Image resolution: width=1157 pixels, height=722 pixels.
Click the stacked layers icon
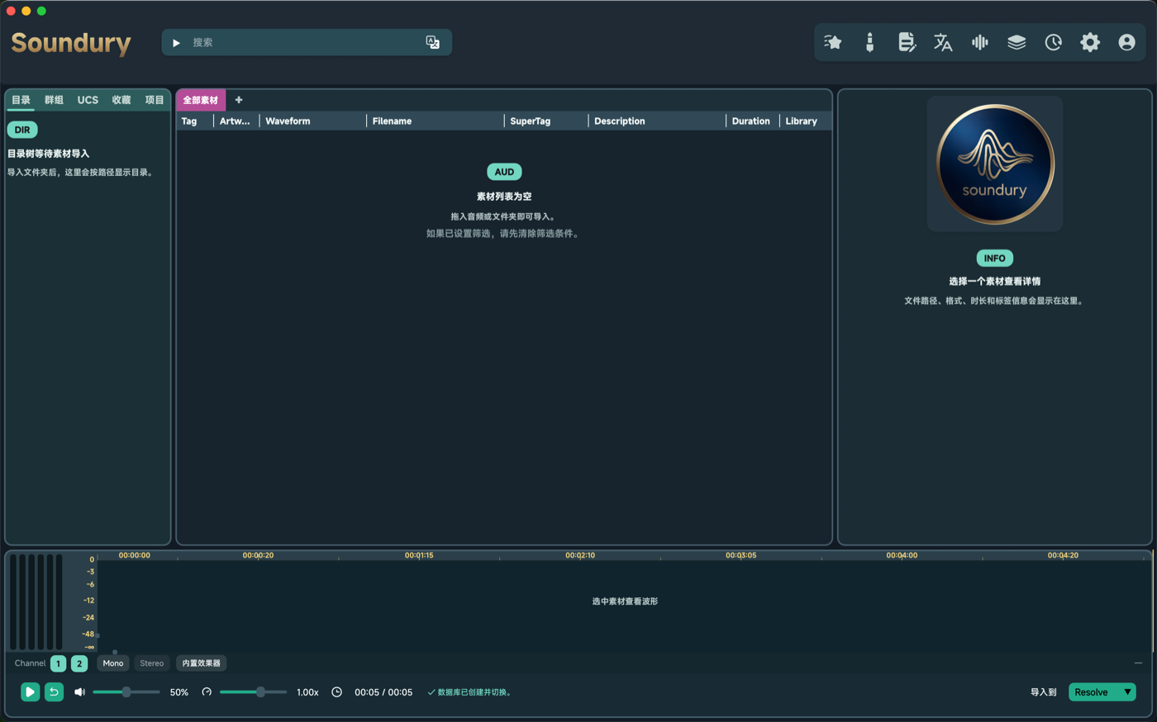[1017, 42]
